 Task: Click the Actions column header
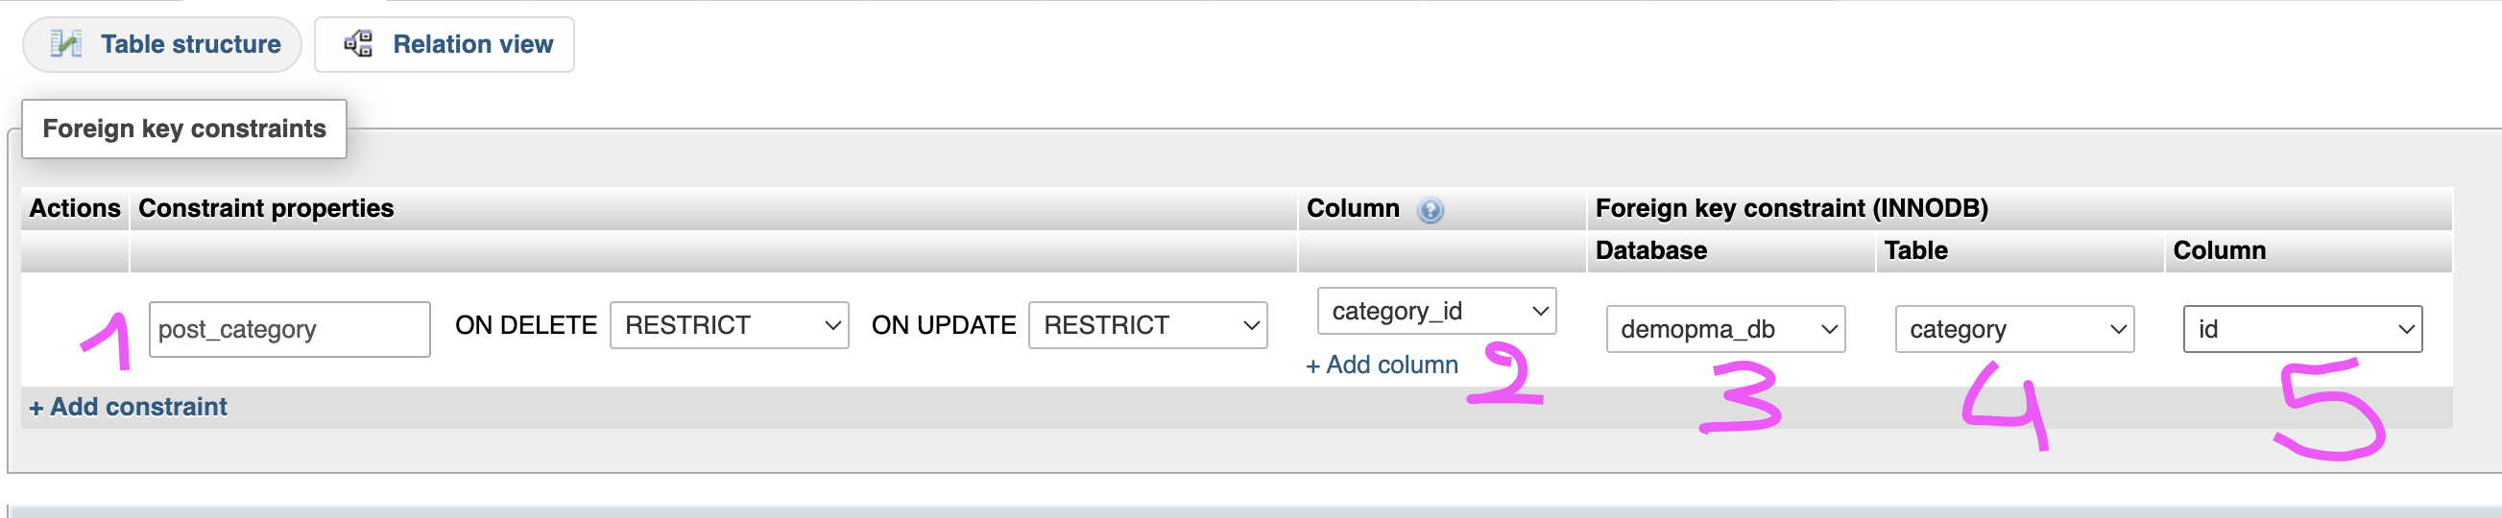[75, 208]
